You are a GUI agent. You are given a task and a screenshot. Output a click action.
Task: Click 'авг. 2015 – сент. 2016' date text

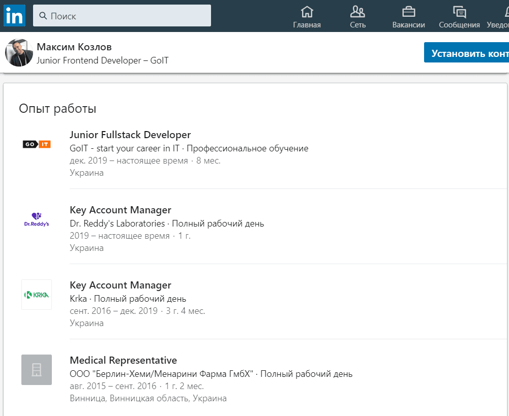(113, 386)
